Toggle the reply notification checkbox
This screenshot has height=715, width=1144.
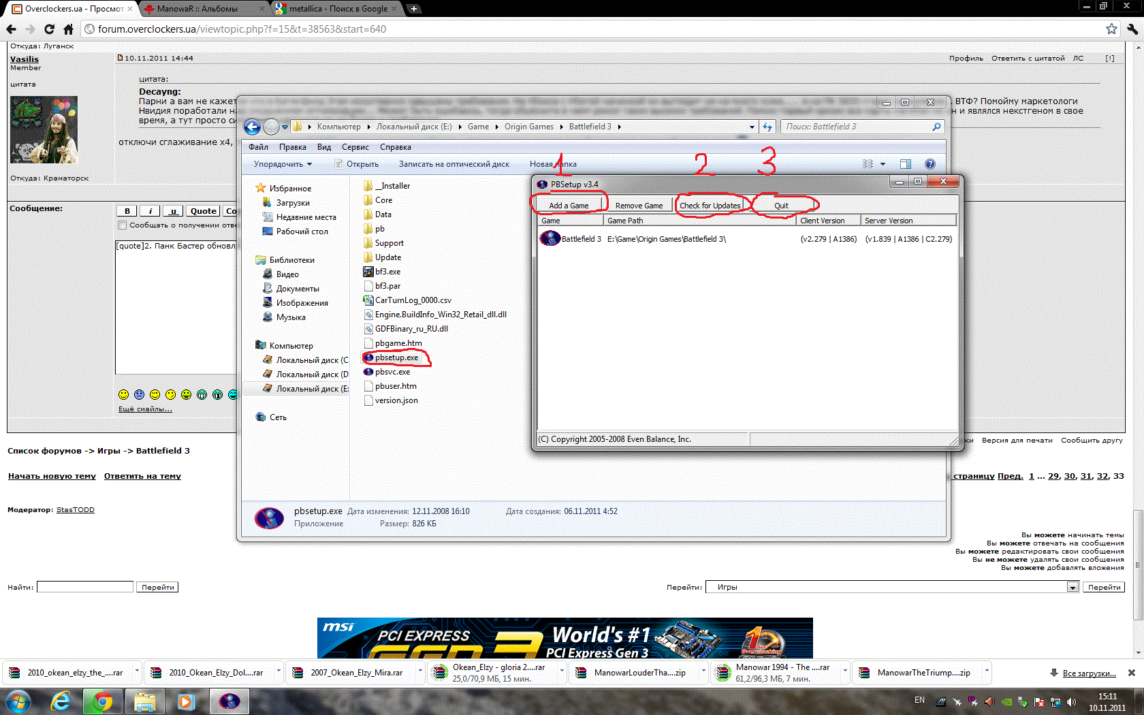123,225
